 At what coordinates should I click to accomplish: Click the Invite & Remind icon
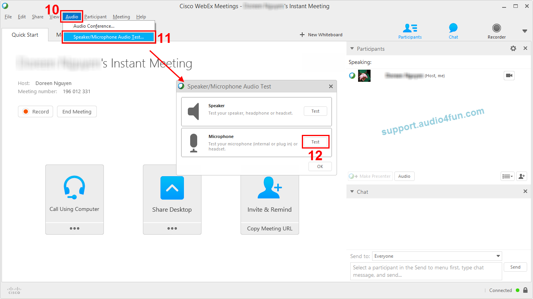(270, 188)
